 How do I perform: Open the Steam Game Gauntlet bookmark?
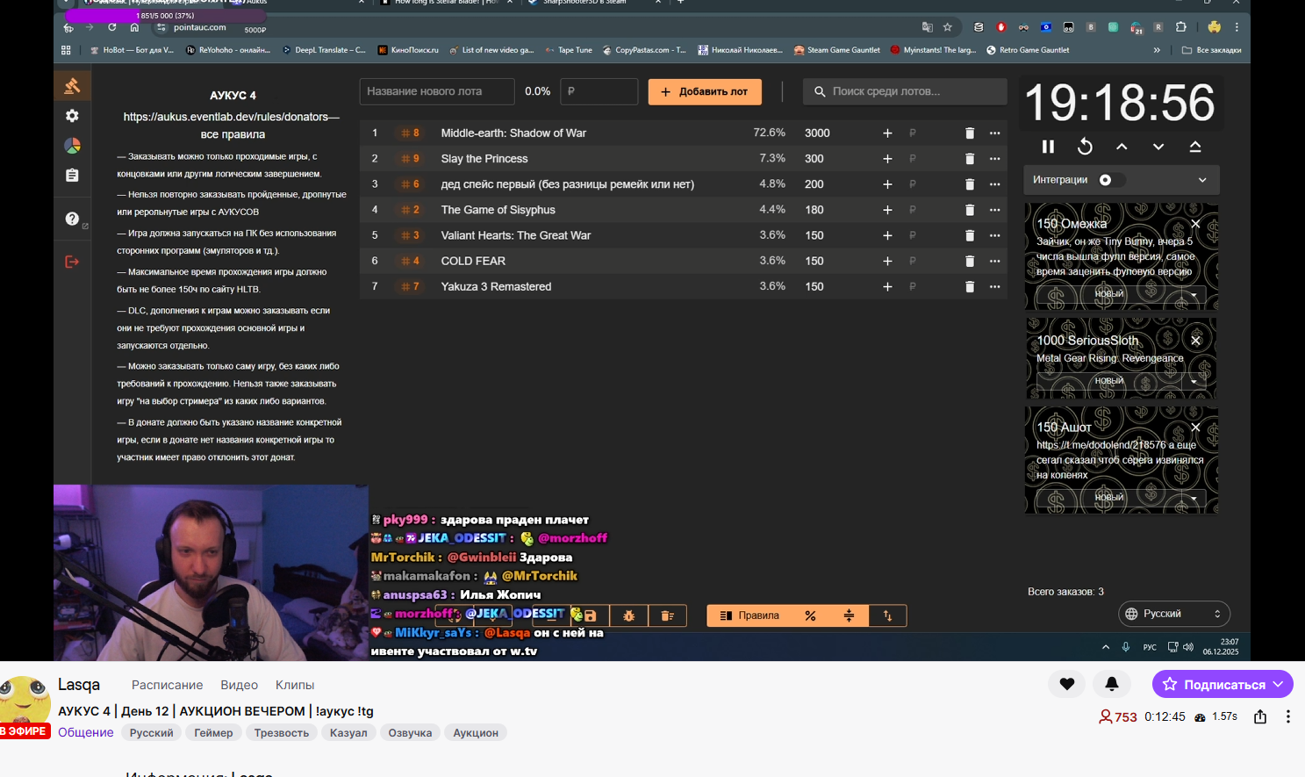[837, 50]
